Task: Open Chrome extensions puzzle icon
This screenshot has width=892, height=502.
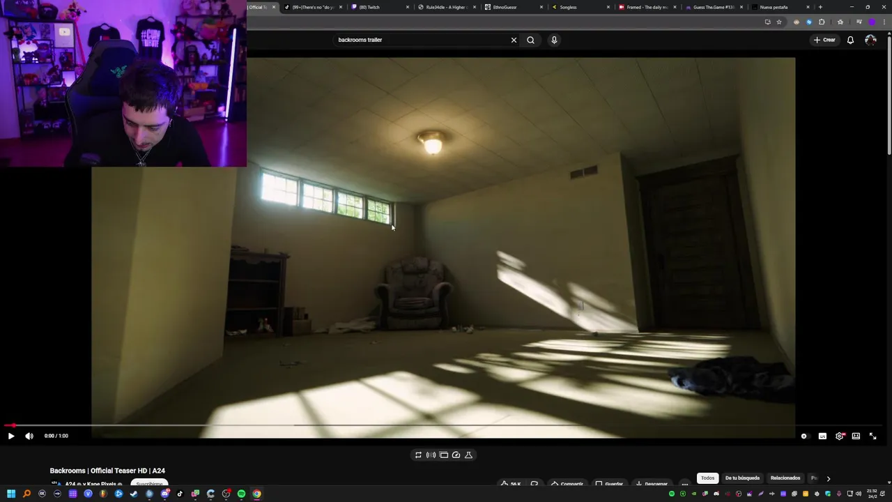Action: tap(822, 22)
